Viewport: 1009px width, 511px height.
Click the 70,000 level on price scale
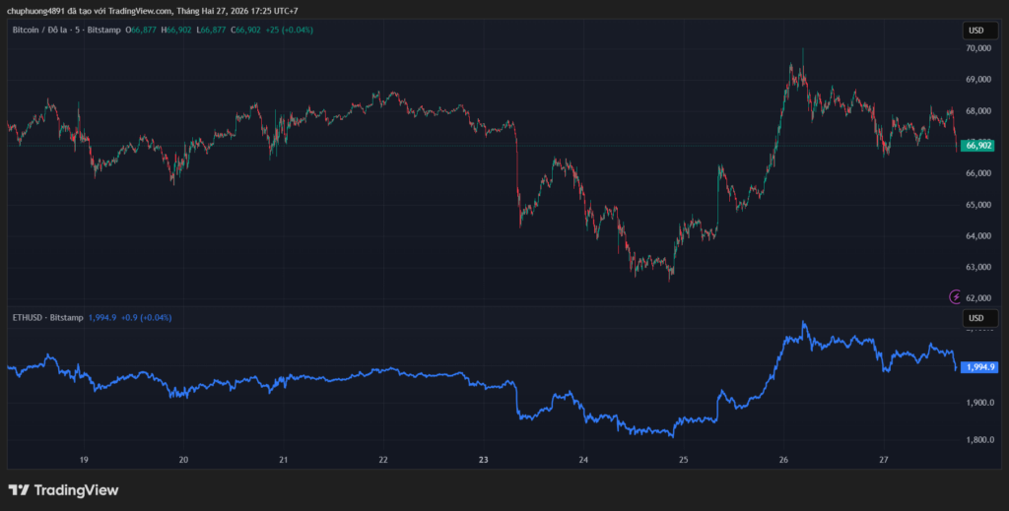point(976,47)
